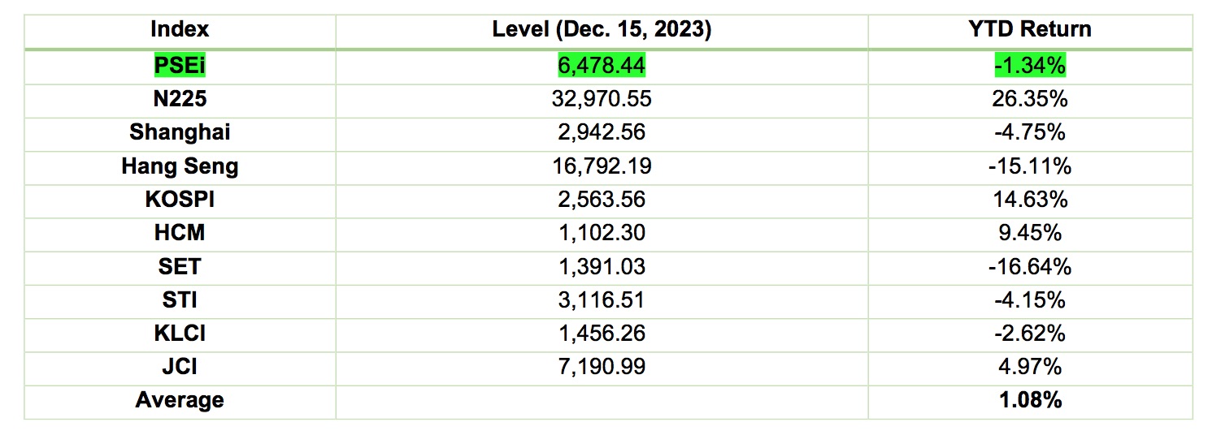Click the Average row label
The height and width of the screenshot is (435, 1221).
point(180,400)
